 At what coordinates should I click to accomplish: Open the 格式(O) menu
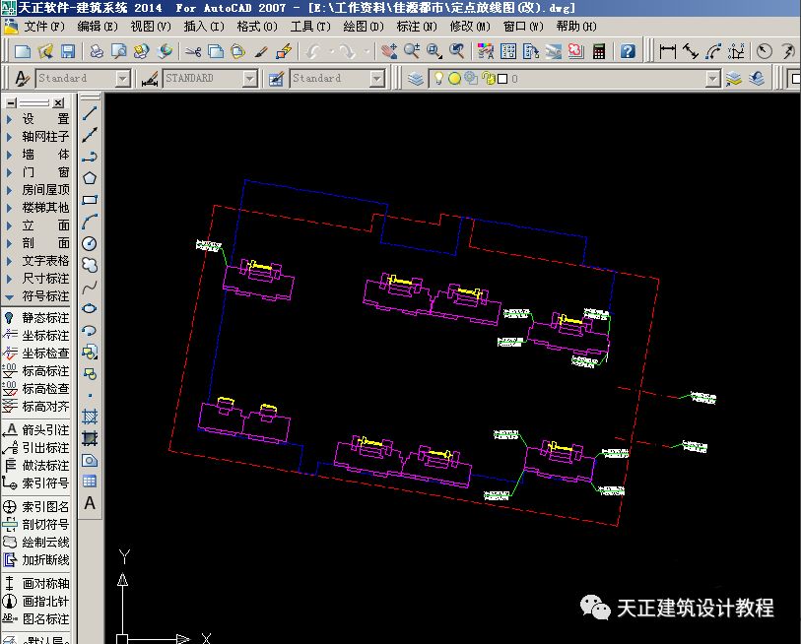pyautogui.click(x=257, y=26)
